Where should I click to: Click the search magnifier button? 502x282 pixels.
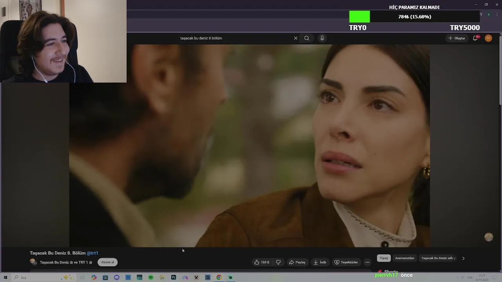[x=307, y=38]
